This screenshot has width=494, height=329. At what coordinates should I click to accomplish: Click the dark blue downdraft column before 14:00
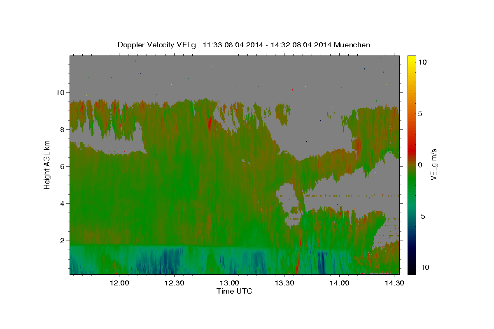pyautogui.click(x=322, y=262)
